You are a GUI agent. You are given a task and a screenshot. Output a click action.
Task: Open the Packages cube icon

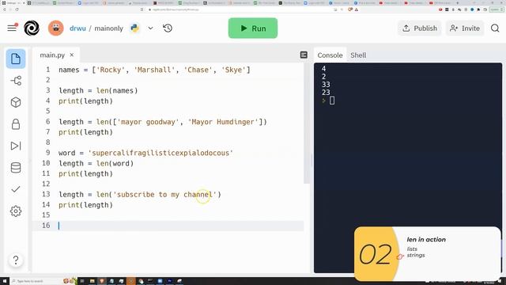pos(16,102)
